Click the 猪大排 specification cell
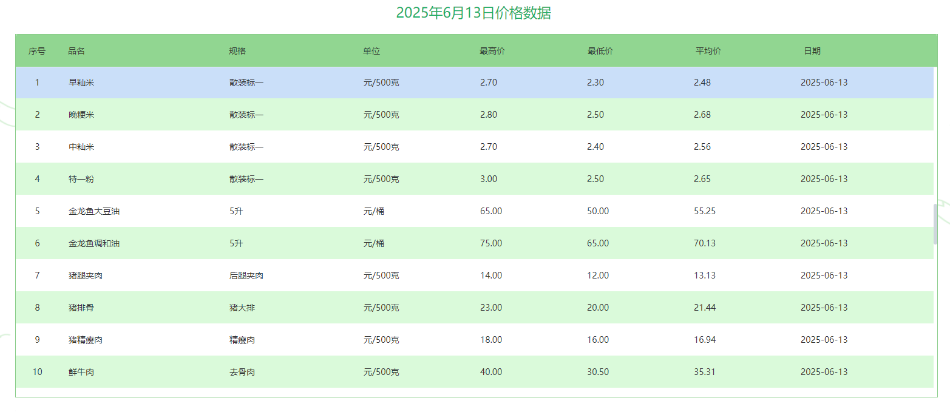This screenshot has height=412, width=950. [x=242, y=308]
